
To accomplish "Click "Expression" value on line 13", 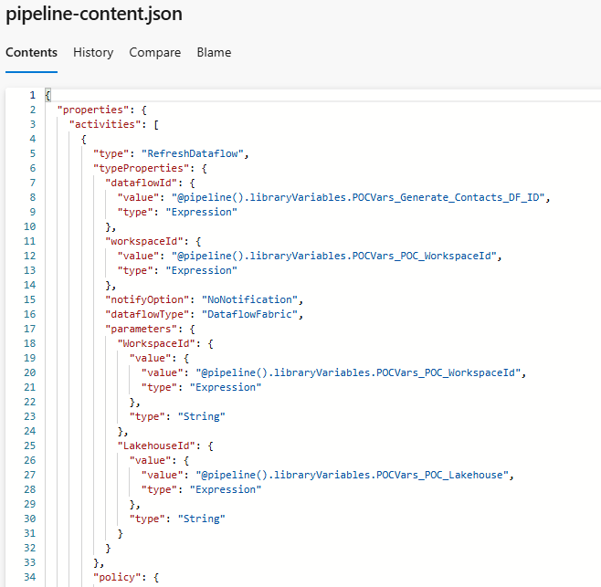I will (x=201, y=270).
